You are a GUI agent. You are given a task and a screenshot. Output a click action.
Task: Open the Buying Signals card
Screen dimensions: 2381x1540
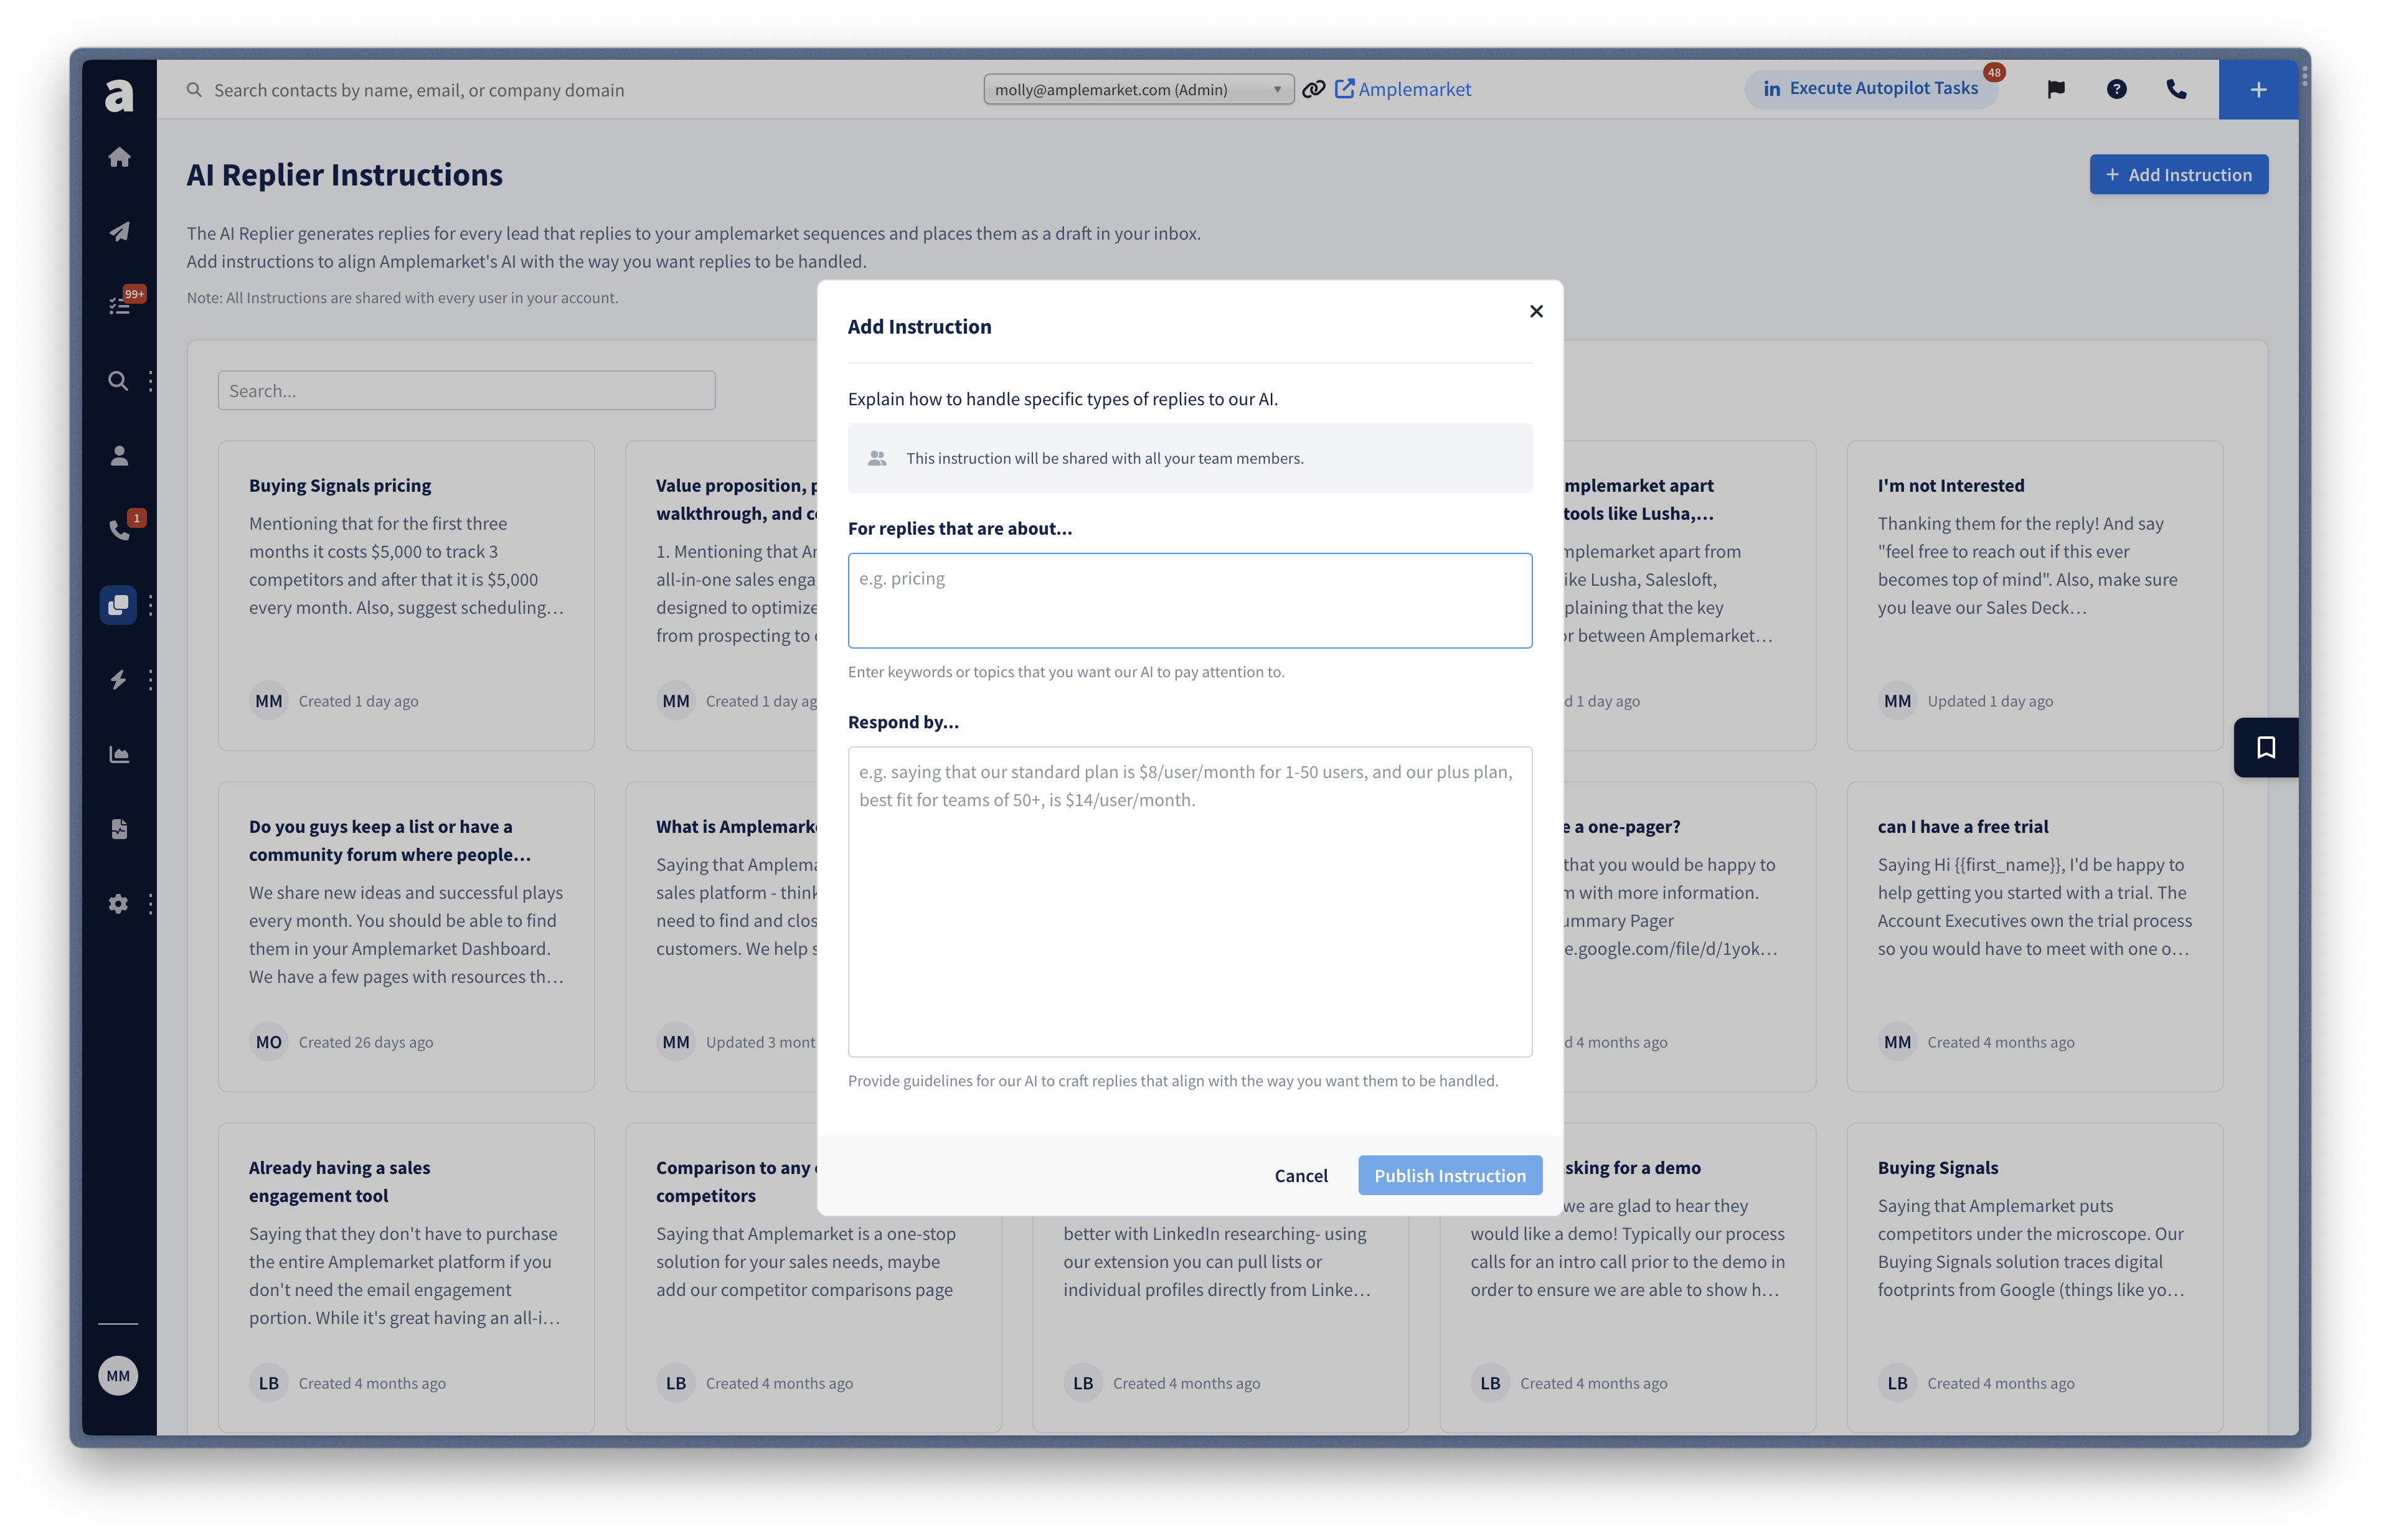[x=2034, y=1278]
